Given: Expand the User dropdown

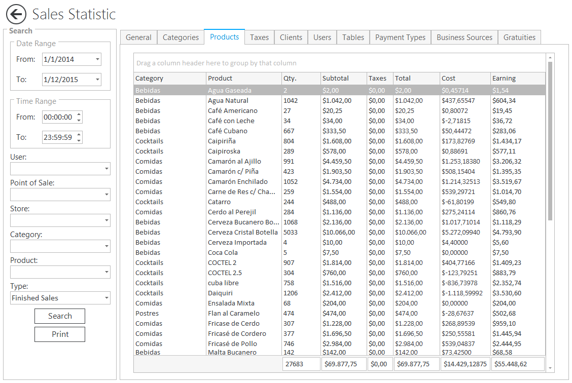Looking at the screenshot, I should tap(106, 169).
